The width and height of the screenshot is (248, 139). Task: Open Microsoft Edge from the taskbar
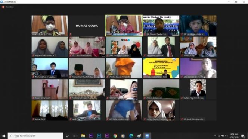point(131,136)
